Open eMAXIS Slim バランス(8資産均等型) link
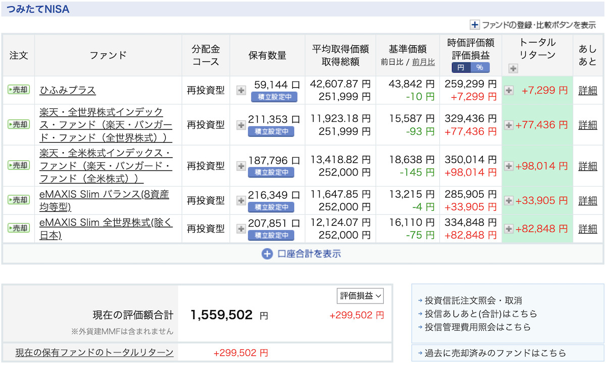 104,200
